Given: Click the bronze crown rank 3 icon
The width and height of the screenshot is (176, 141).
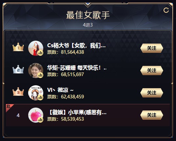Looking at the screenshot, I should [x=18, y=91].
